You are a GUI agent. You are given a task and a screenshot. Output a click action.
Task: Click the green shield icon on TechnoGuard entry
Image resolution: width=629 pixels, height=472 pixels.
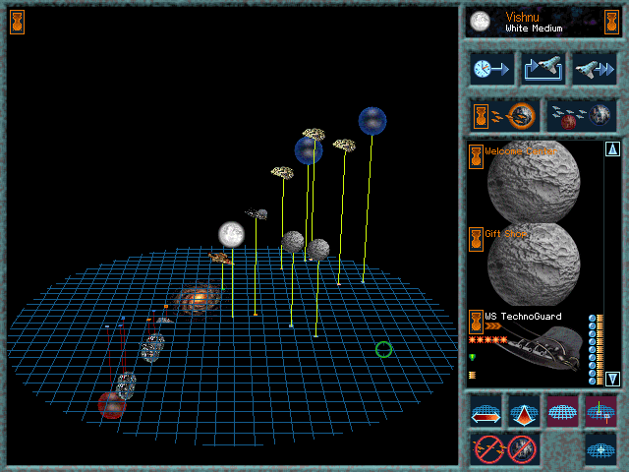coord(473,357)
